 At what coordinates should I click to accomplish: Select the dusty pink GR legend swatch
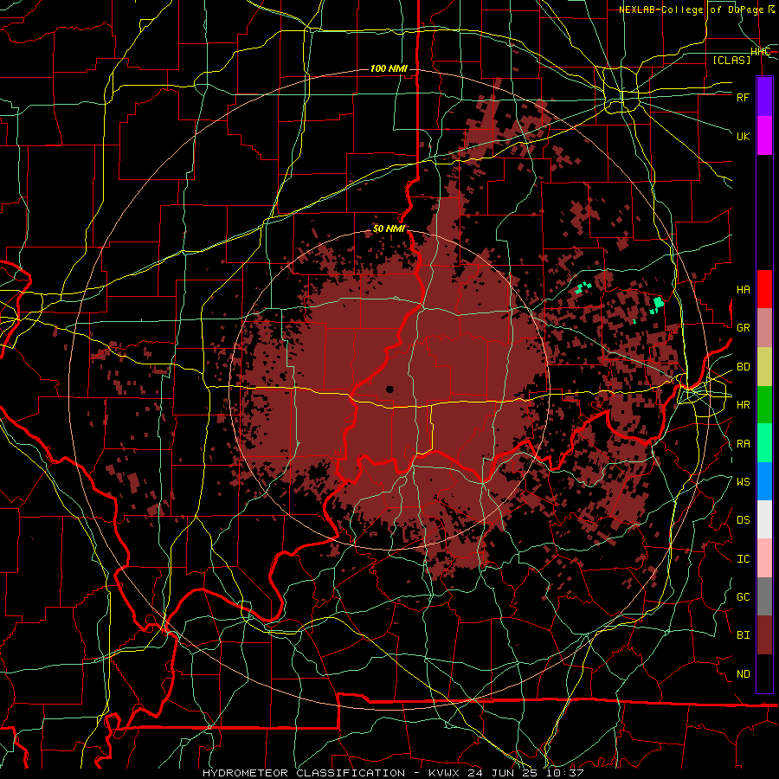[764, 327]
